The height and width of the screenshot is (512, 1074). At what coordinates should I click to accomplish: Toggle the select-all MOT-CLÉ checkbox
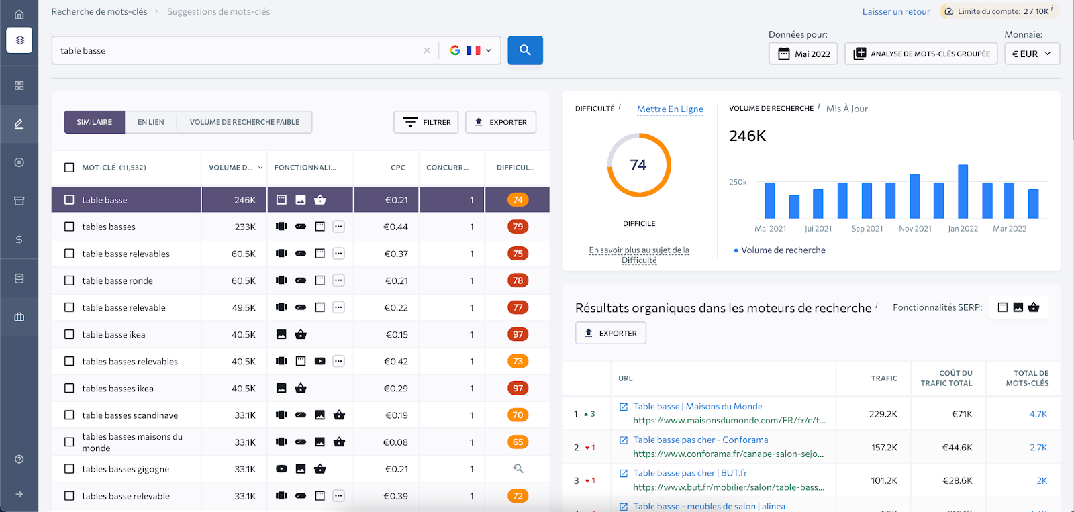pos(69,168)
